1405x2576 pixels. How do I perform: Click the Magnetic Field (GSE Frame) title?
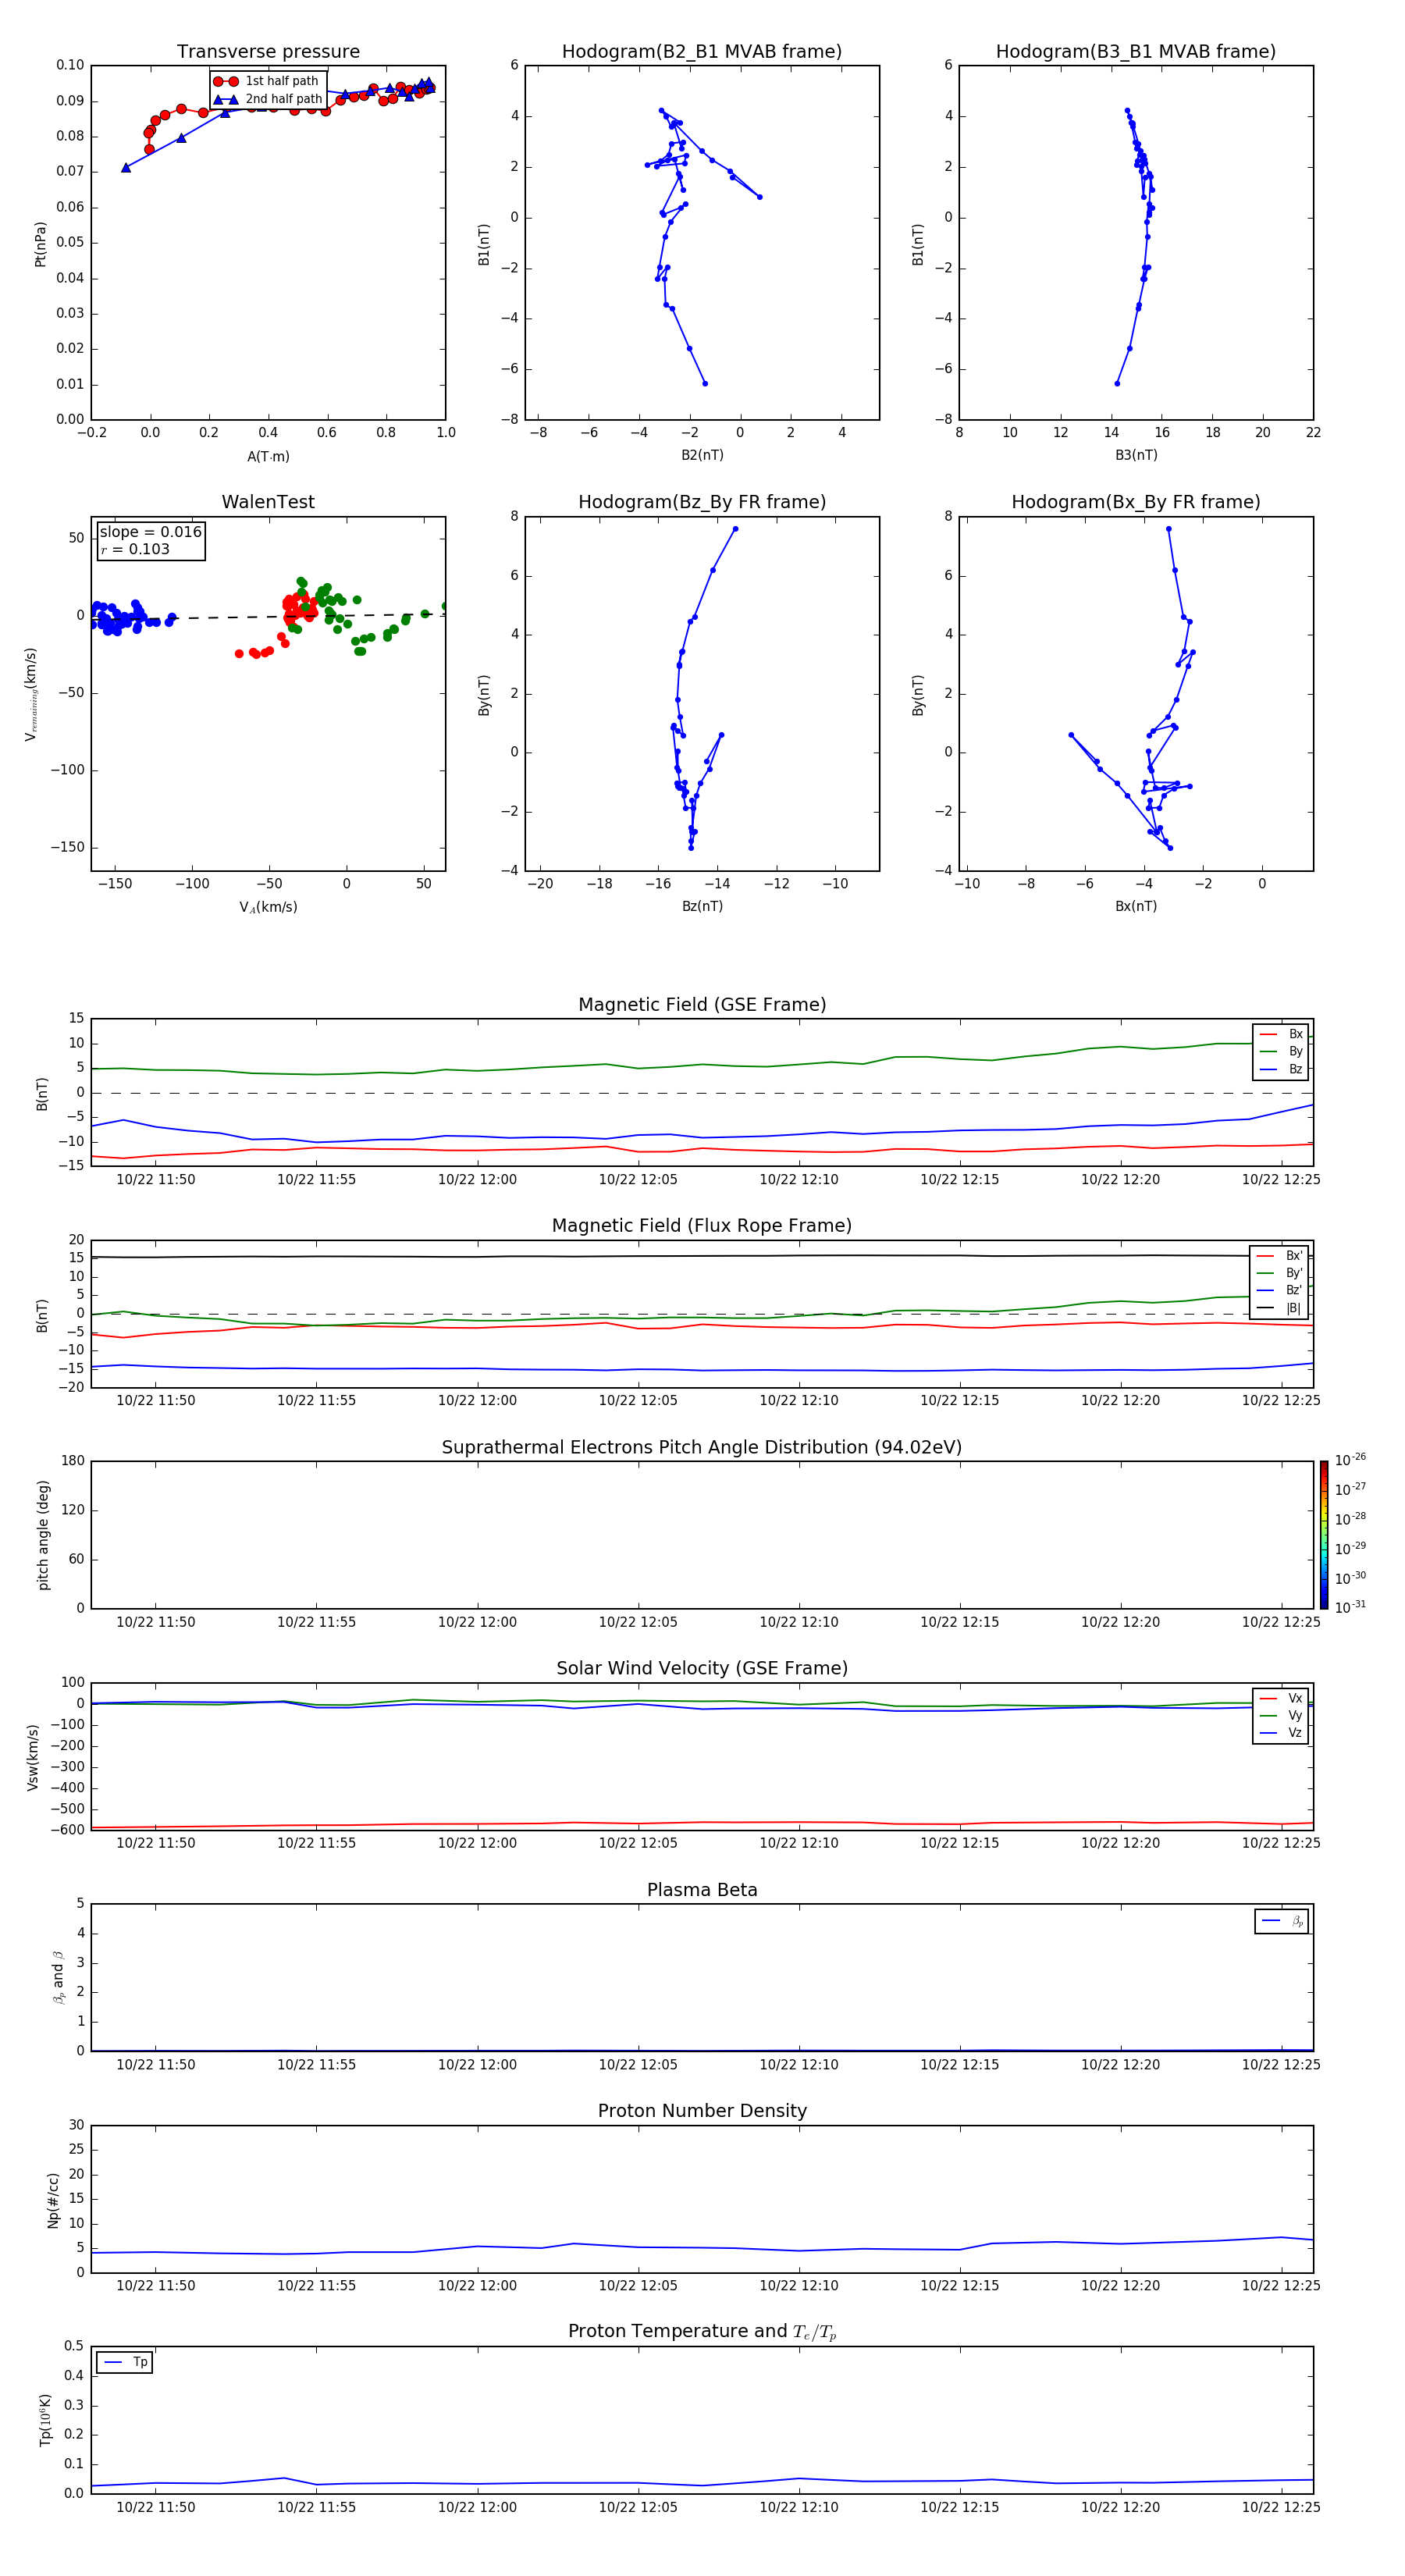701,1005
